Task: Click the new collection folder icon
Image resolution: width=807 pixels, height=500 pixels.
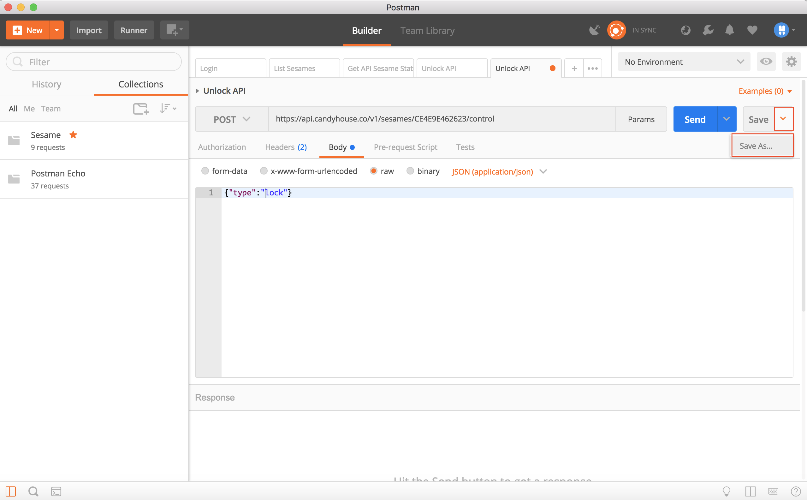Action: click(x=141, y=109)
